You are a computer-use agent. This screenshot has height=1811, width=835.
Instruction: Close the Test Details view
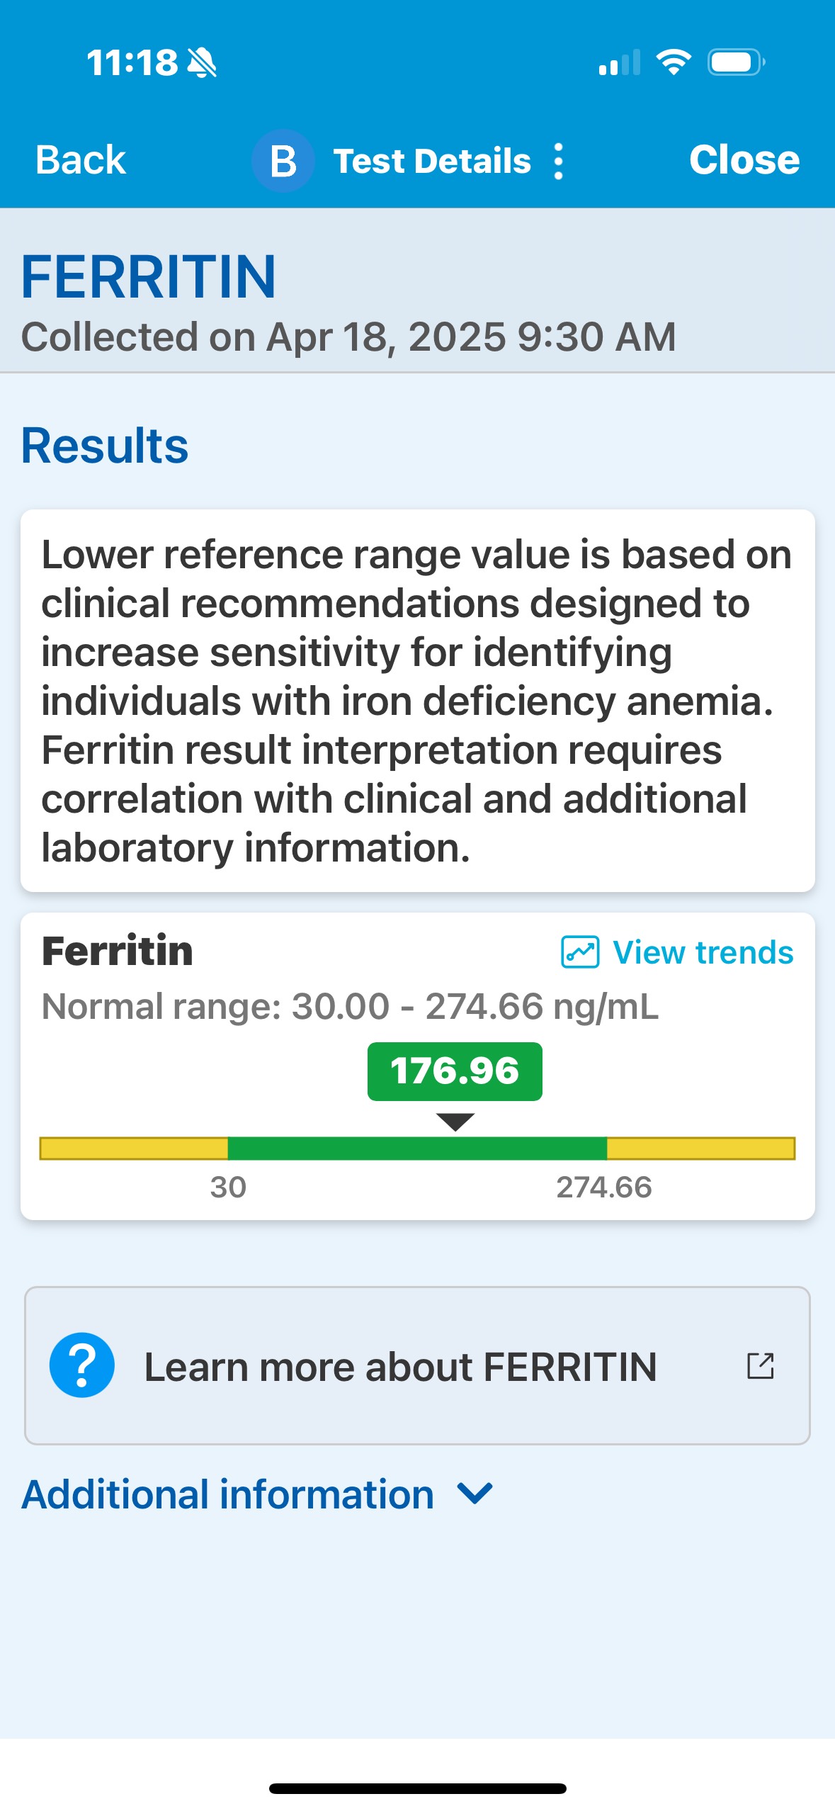744,160
